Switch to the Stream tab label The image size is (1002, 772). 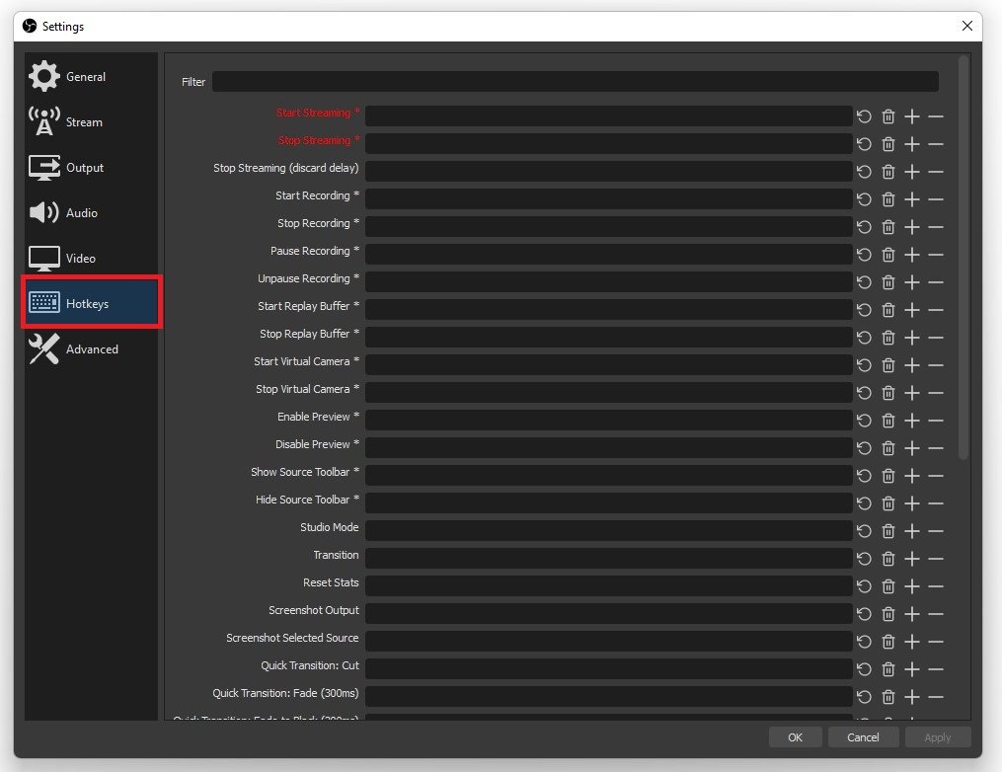pos(84,122)
